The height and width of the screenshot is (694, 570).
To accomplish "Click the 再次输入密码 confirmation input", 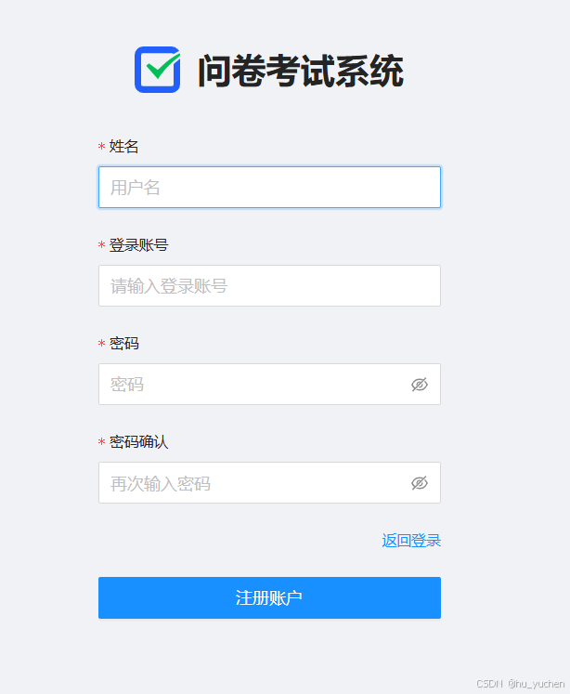I will pyautogui.click(x=269, y=482).
